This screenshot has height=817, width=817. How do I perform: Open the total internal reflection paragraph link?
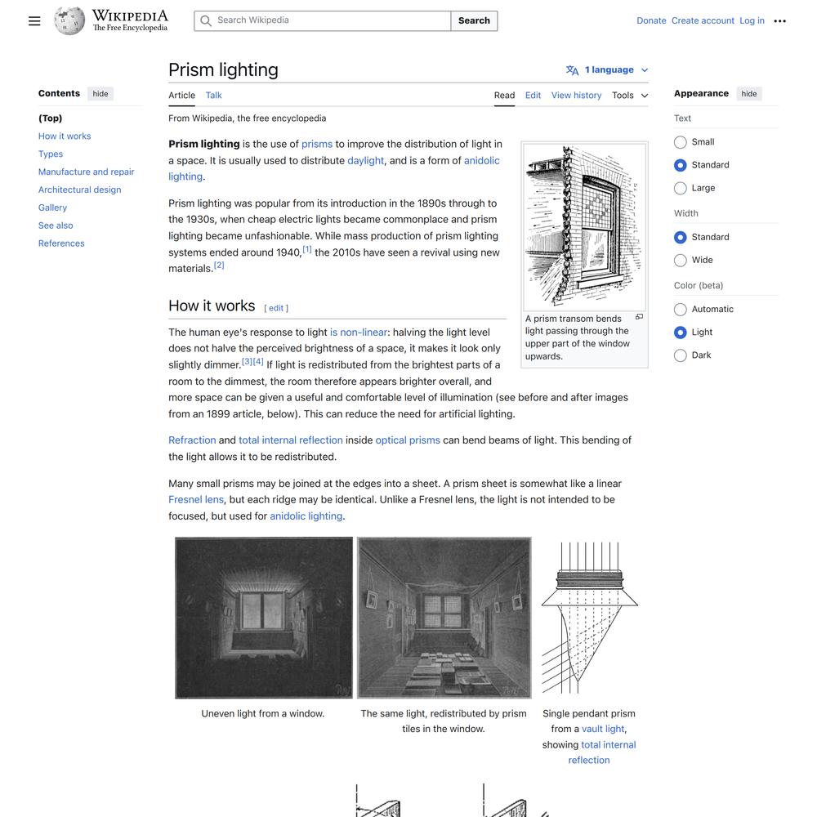coord(291,440)
